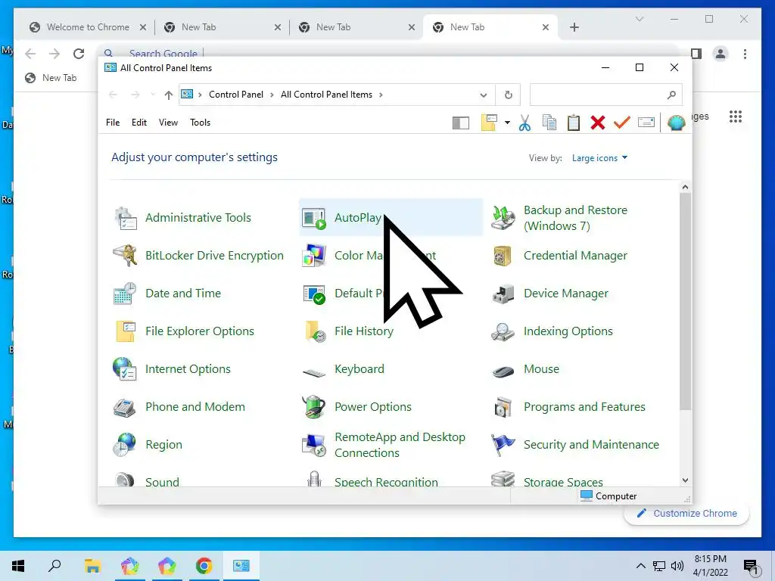This screenshot has width=775, height=581.
Task: Click the Rename toolbar icon
Action: point(646,122)
